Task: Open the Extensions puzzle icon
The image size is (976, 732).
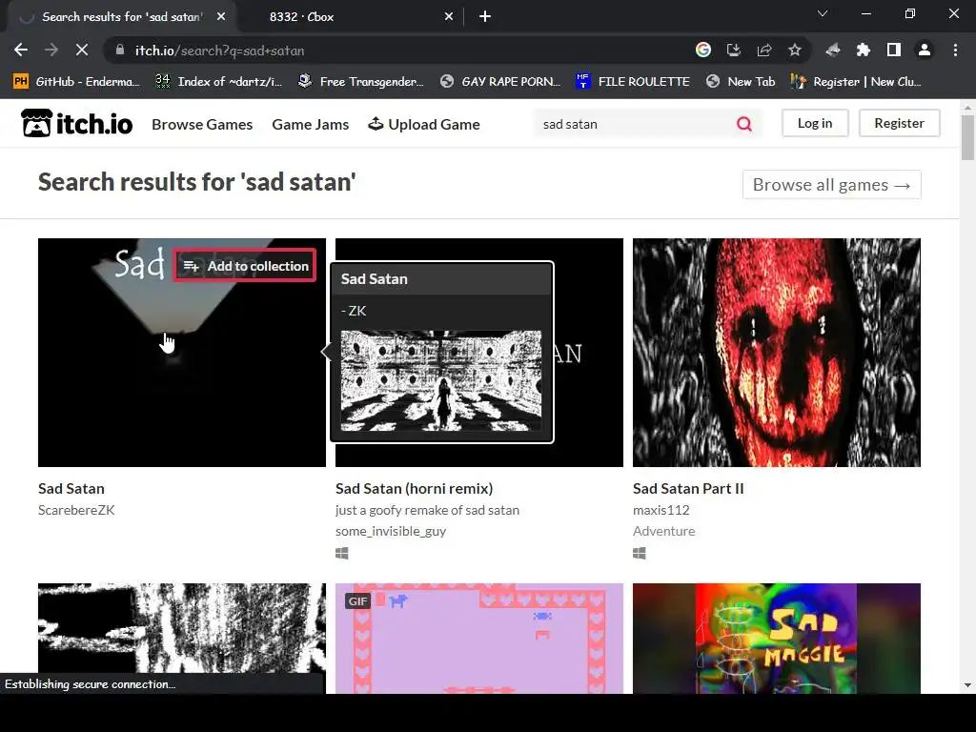Action: [864, 51]
